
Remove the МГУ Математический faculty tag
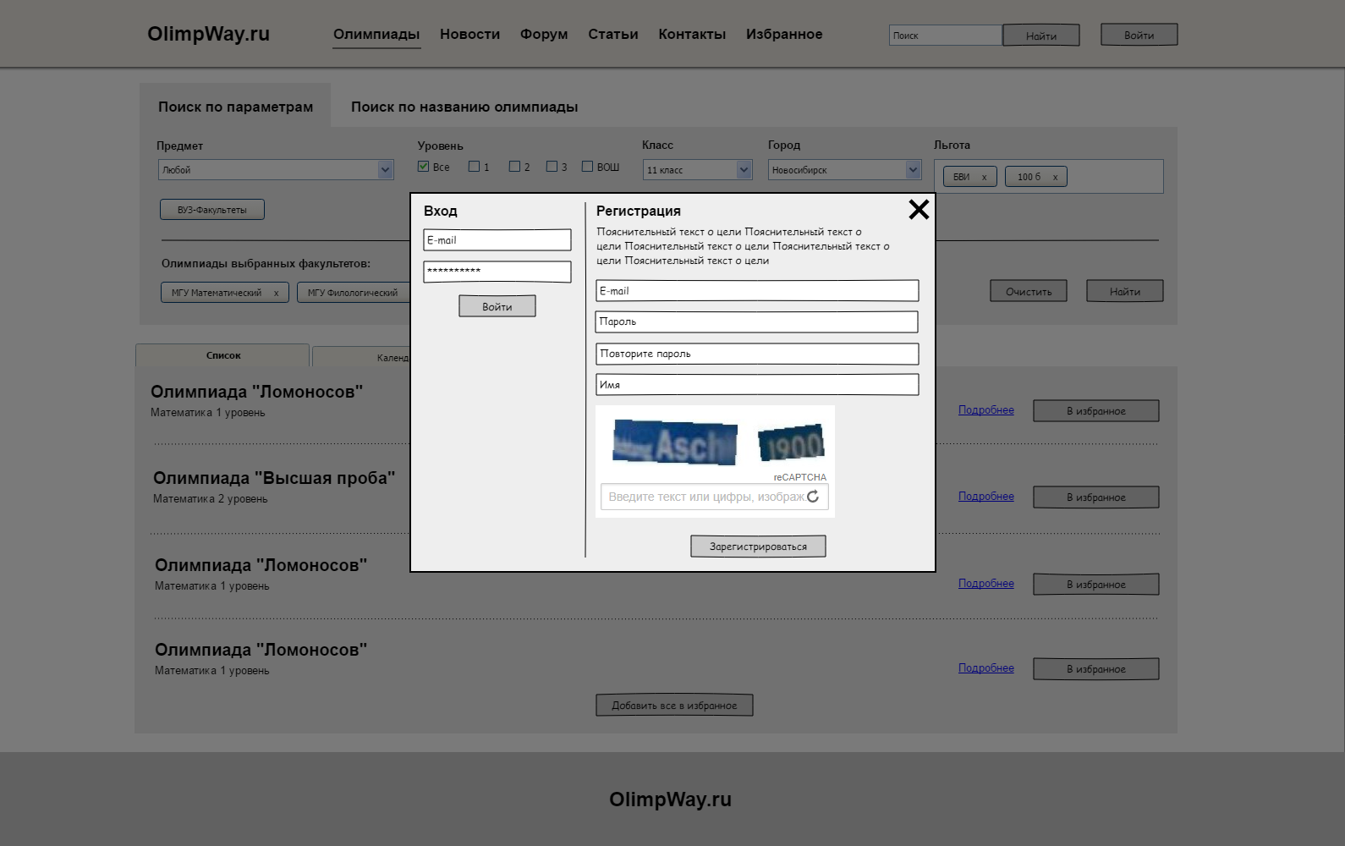(276, 294)
